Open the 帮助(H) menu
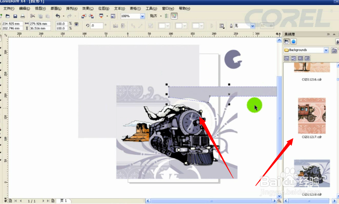Image resolution: width=339 pixels, height=204 pixels. (184, 9)
